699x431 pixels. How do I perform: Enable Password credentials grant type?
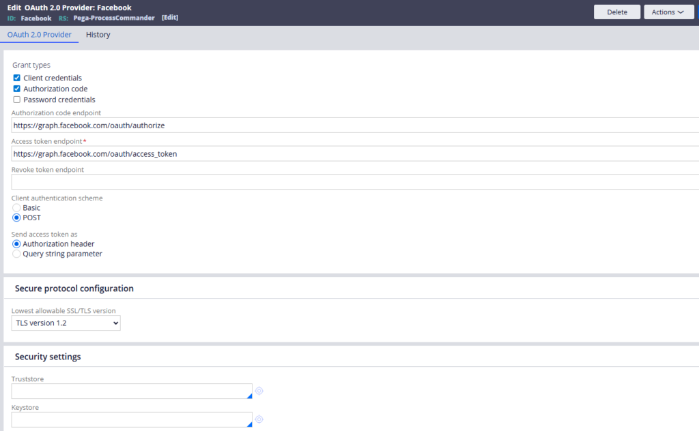point(16,100)
